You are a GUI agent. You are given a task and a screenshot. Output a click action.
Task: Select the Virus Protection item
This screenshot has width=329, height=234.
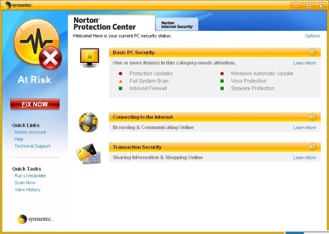pyautogui.click(x=249, y=81)
